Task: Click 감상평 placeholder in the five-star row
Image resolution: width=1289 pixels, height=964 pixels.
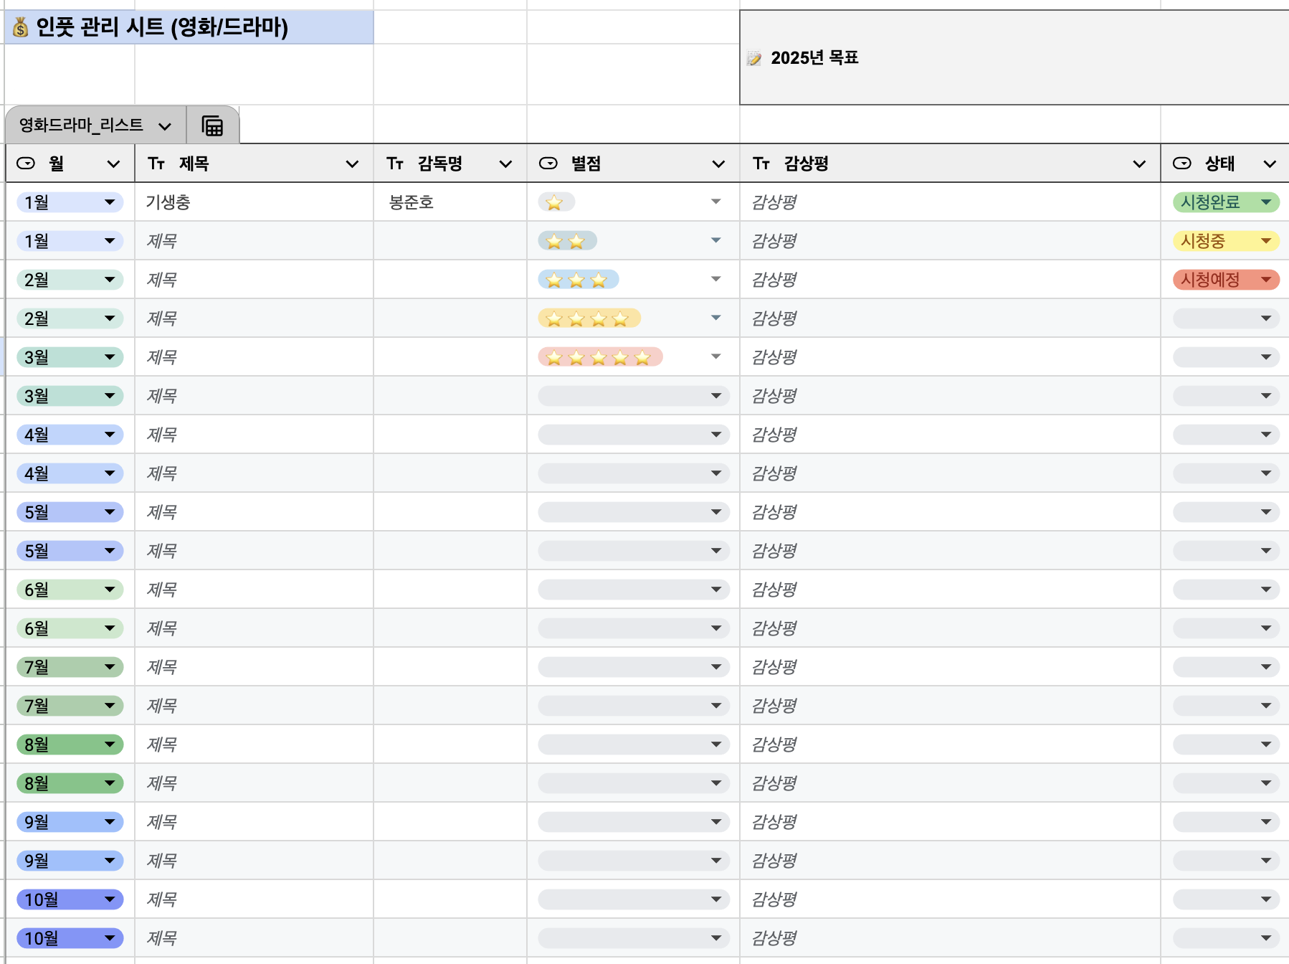Action: (x=774, y=357)
